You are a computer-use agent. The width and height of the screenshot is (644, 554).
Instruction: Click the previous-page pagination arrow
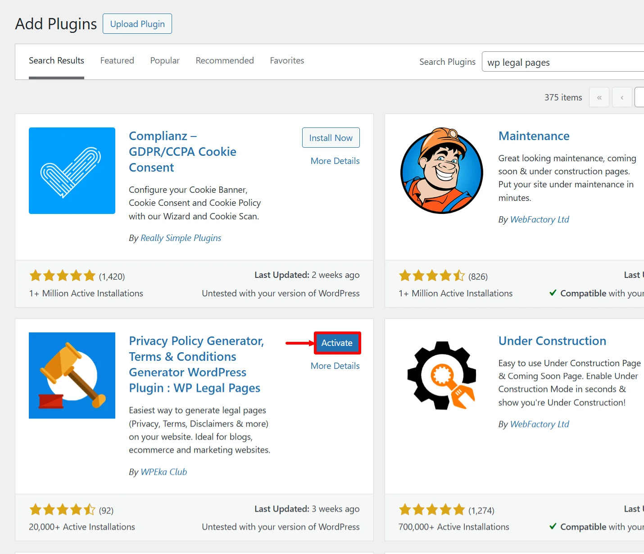(622, 97)
